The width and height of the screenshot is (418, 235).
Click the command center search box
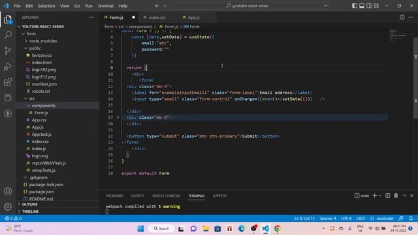249,6
